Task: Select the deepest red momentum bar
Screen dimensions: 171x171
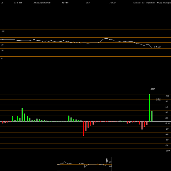Action: tap(83, 129)
